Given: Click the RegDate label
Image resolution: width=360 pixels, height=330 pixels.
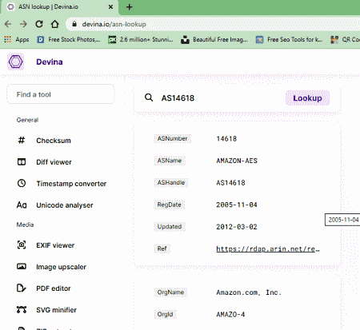Looking at the screenshot, I should [169, 205].
